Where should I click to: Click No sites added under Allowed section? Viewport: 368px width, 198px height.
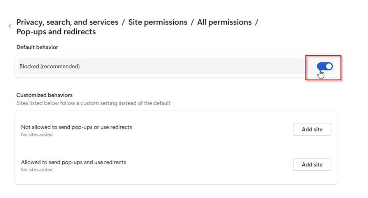tap(37, 170)
